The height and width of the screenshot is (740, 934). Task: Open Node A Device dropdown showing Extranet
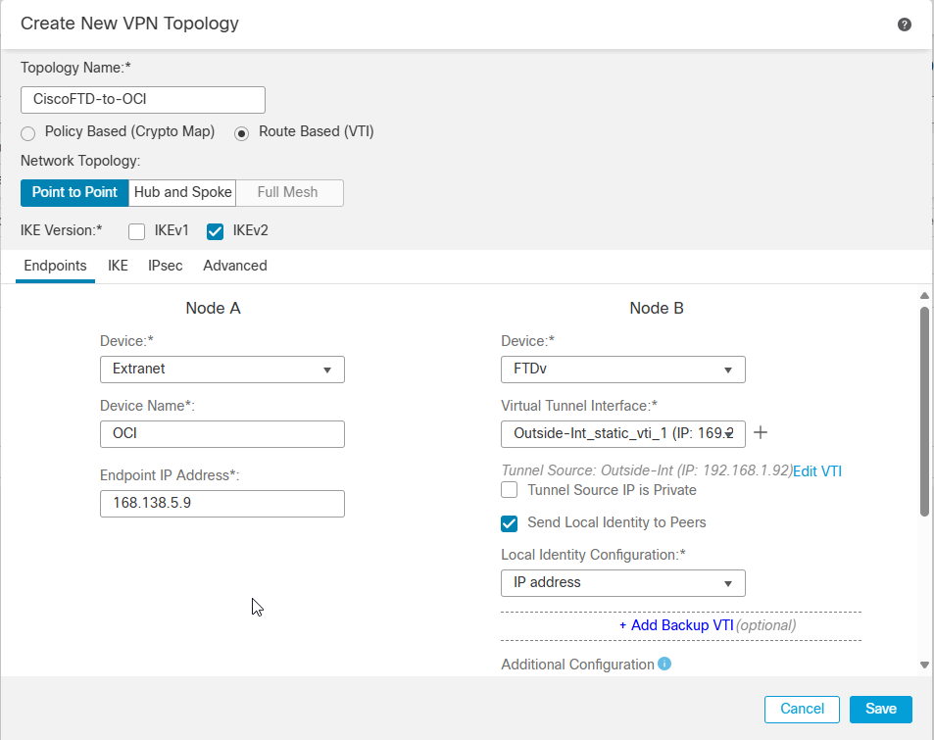coord(222,370)
